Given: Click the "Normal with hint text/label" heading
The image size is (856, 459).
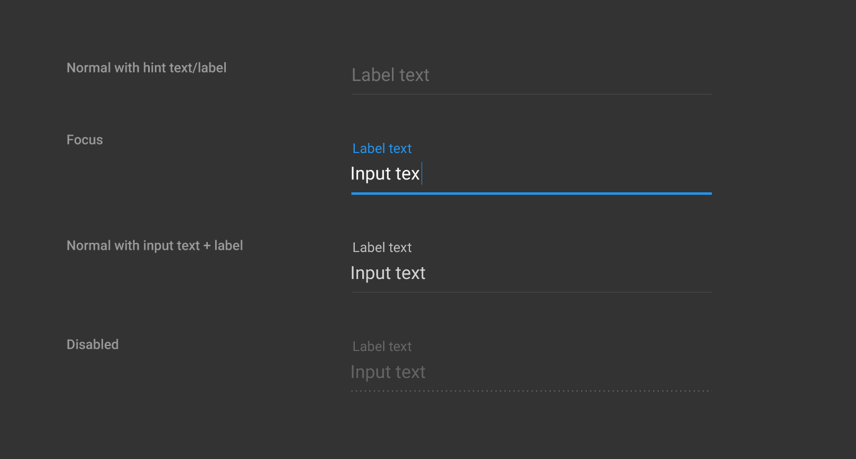Looking at the screenshot, I should tap(146, 68).
